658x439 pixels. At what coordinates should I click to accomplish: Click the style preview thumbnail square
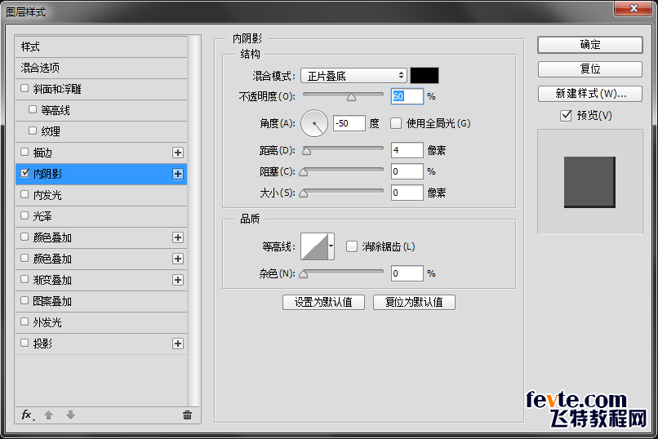pos(589,183)
